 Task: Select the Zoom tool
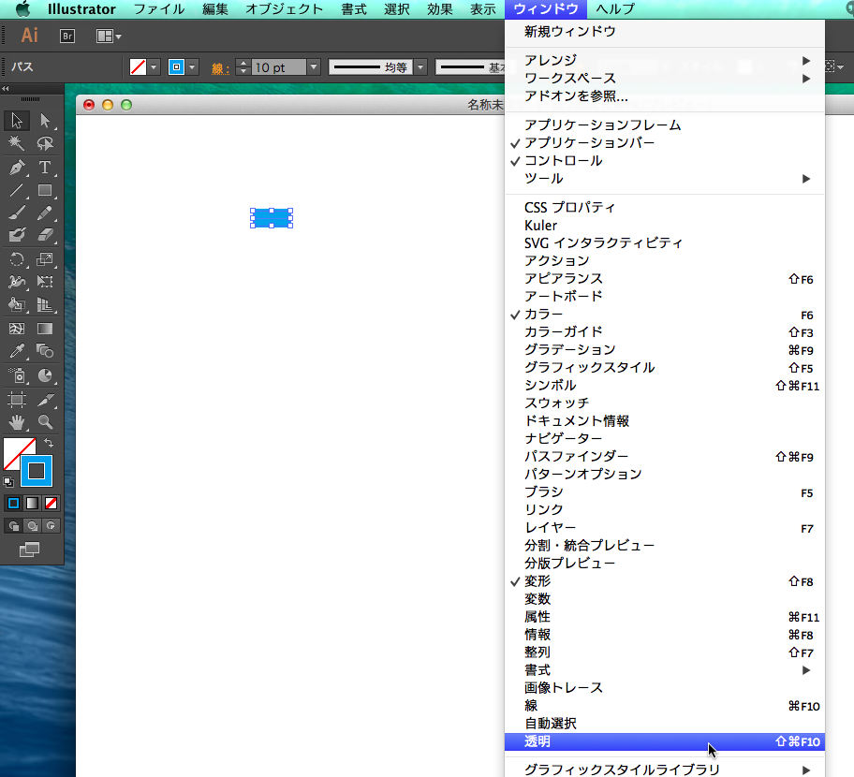(45, 422)
